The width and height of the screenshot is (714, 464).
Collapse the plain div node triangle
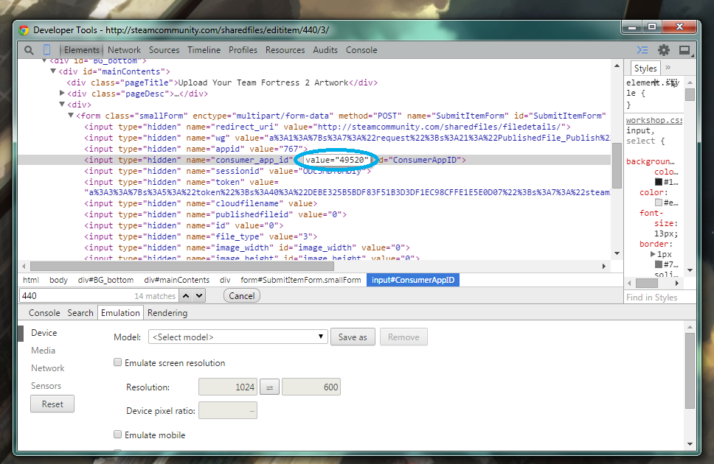point(62,104)
